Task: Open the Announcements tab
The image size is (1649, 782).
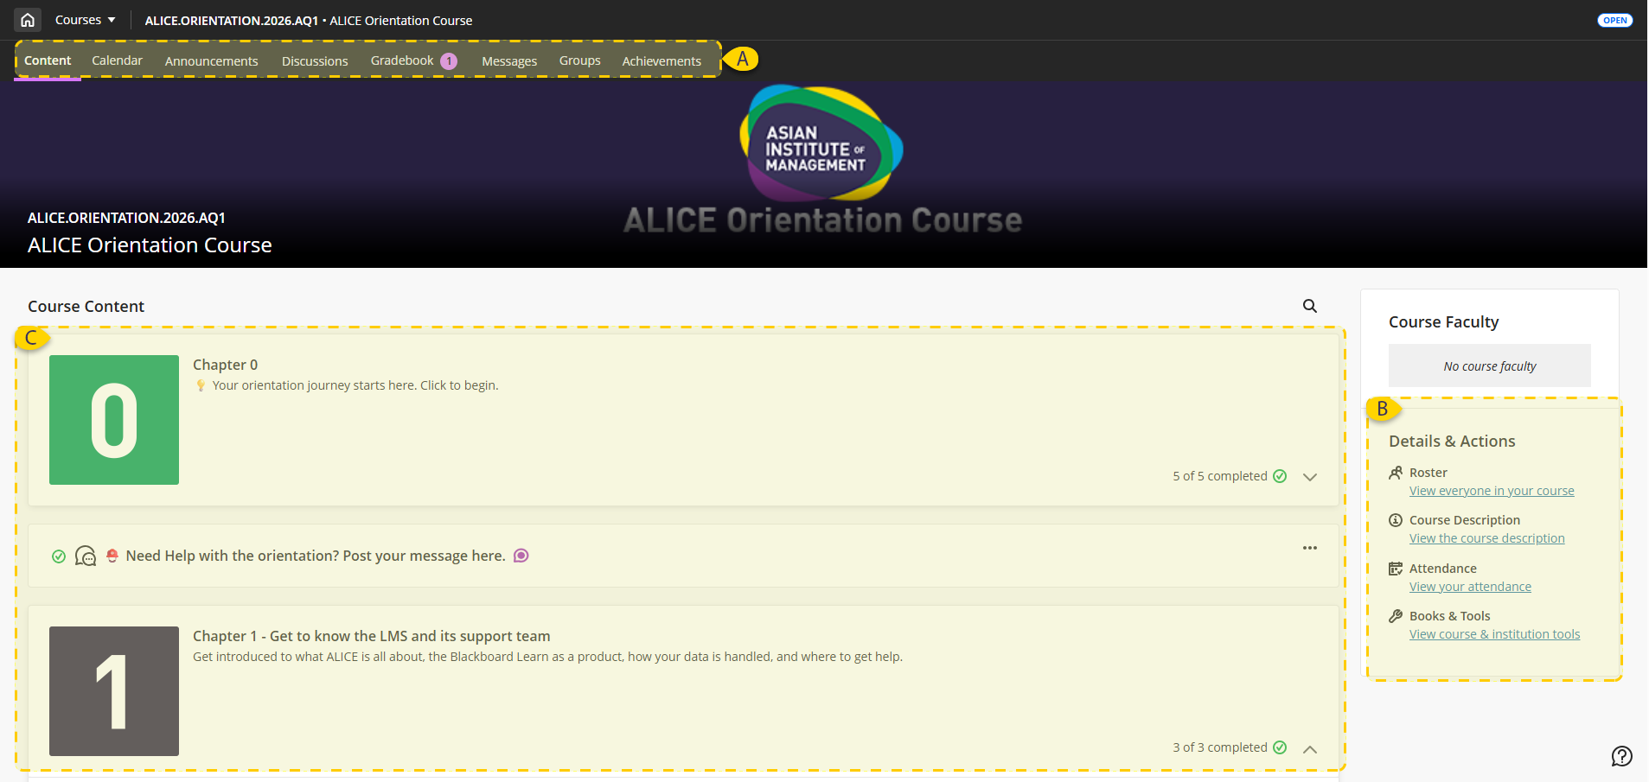Action: [212, 61]
